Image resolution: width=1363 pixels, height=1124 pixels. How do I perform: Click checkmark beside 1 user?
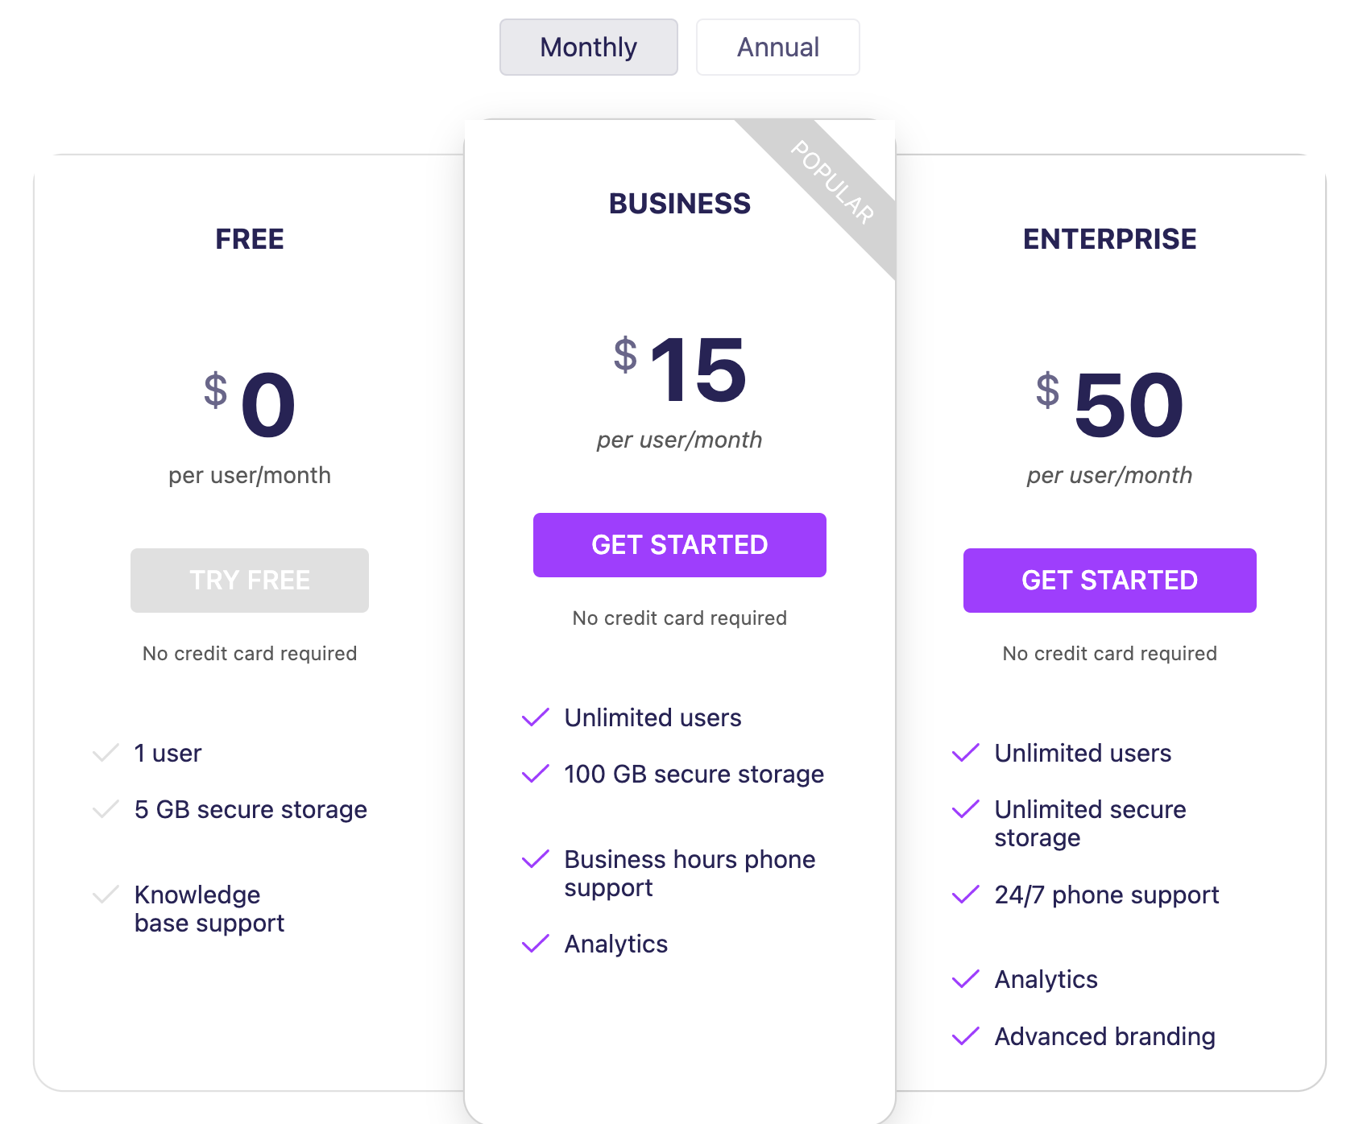click(x=106, y=753)
